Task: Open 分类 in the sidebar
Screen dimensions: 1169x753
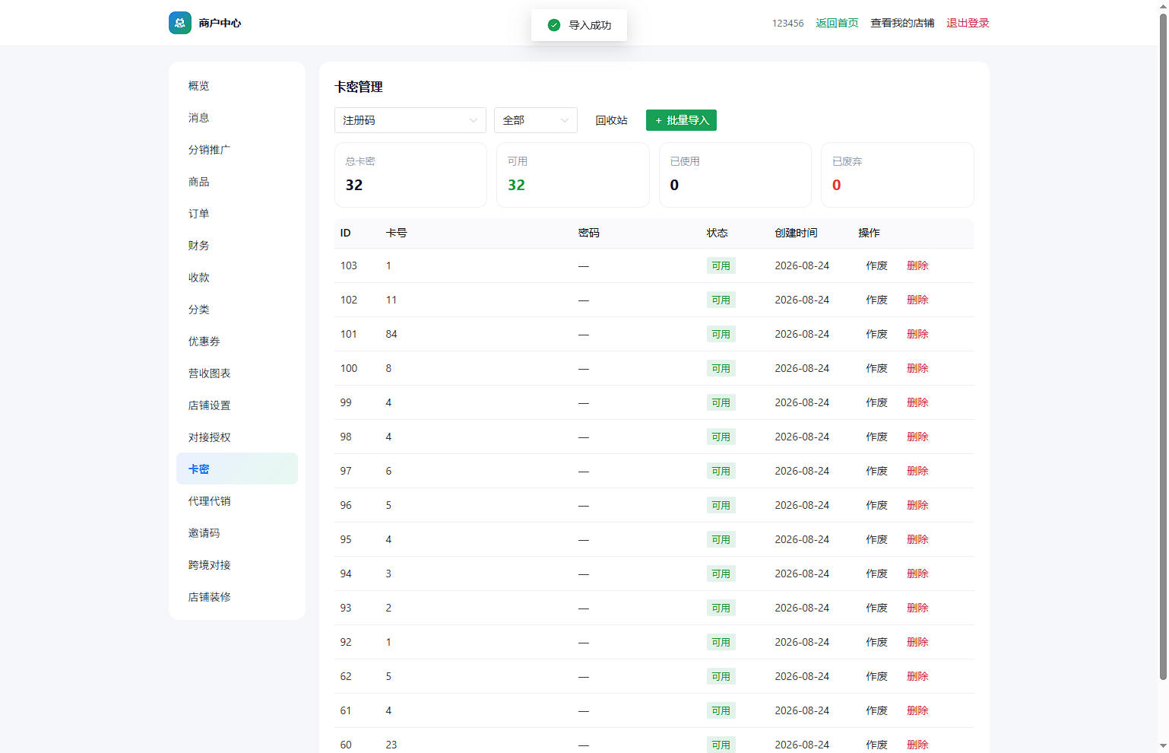Action: pyautogui.click(x=237, y=310)
